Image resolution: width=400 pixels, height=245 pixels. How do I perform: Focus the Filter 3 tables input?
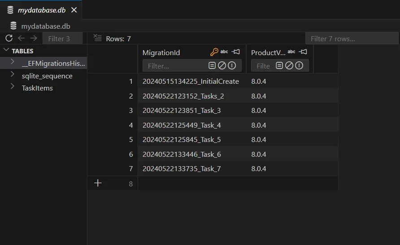[x=62, y=39]
